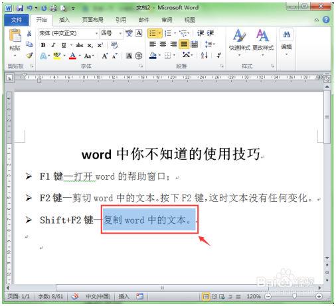This screenshot has height=306, width=336.
Task: Apply red font color
Action: point(72,56)
